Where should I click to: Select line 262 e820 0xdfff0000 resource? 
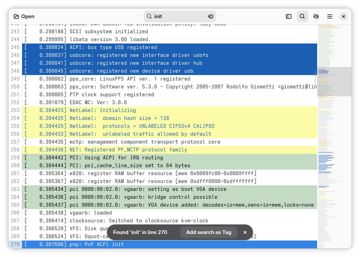click(169, 181)
